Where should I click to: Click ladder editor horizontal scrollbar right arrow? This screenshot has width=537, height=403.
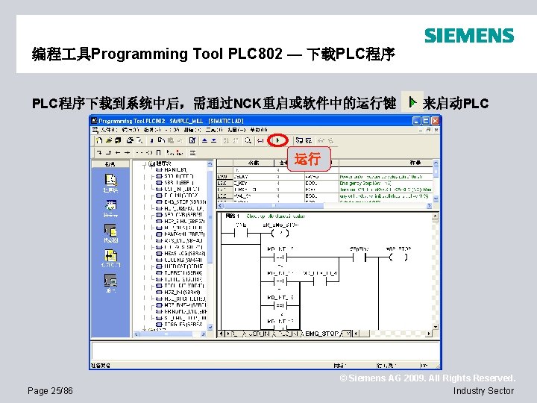[428, 333]
